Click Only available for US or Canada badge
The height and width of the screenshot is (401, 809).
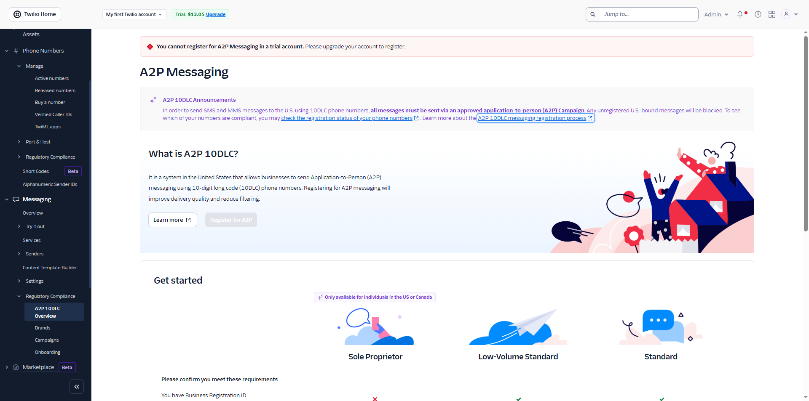click(x=375, y=297)
